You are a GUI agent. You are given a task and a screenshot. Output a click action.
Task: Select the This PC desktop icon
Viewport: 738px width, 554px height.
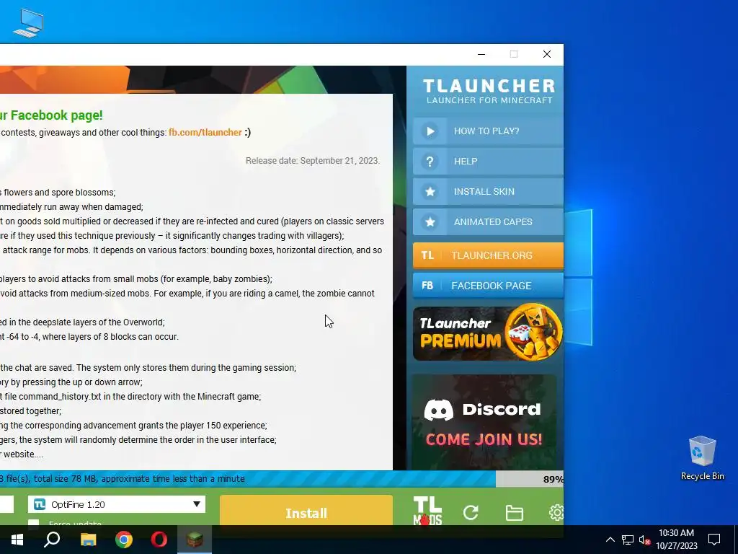28,23
